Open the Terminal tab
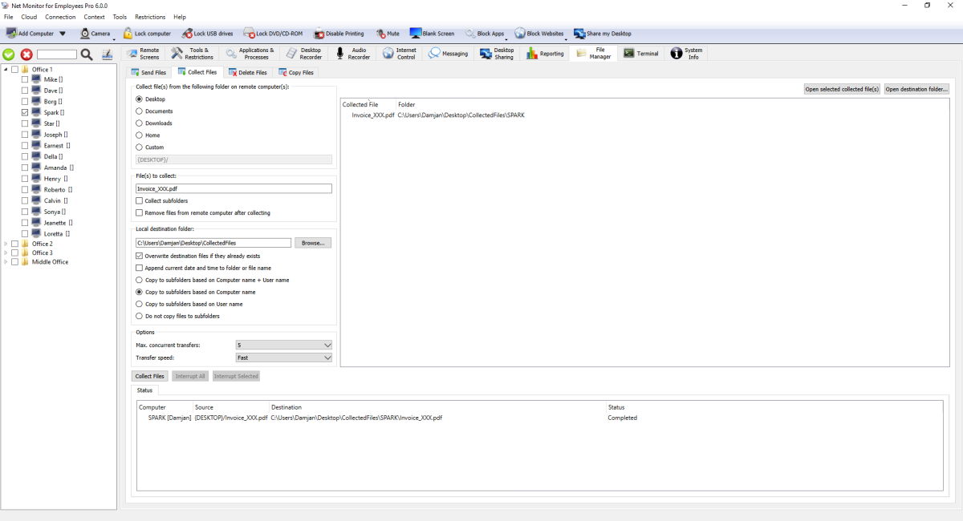The width and height of the screenshot is (963, 521). (640, 54)
